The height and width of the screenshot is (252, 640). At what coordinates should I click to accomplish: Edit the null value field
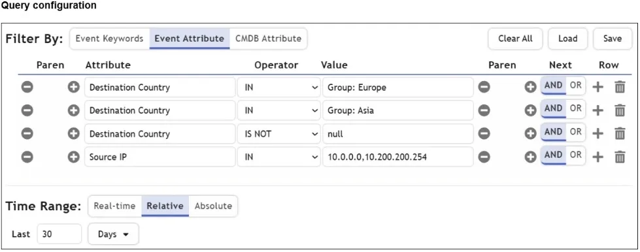point(398,134)
